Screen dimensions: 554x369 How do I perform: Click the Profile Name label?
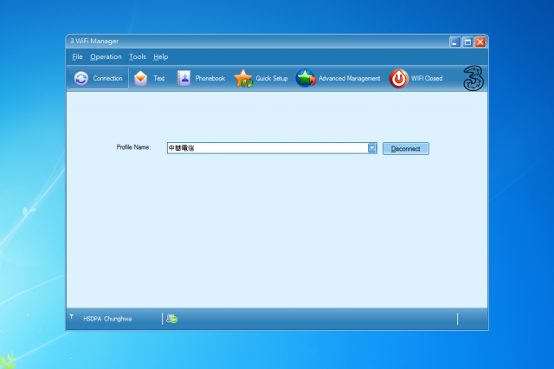click(133, 147)
